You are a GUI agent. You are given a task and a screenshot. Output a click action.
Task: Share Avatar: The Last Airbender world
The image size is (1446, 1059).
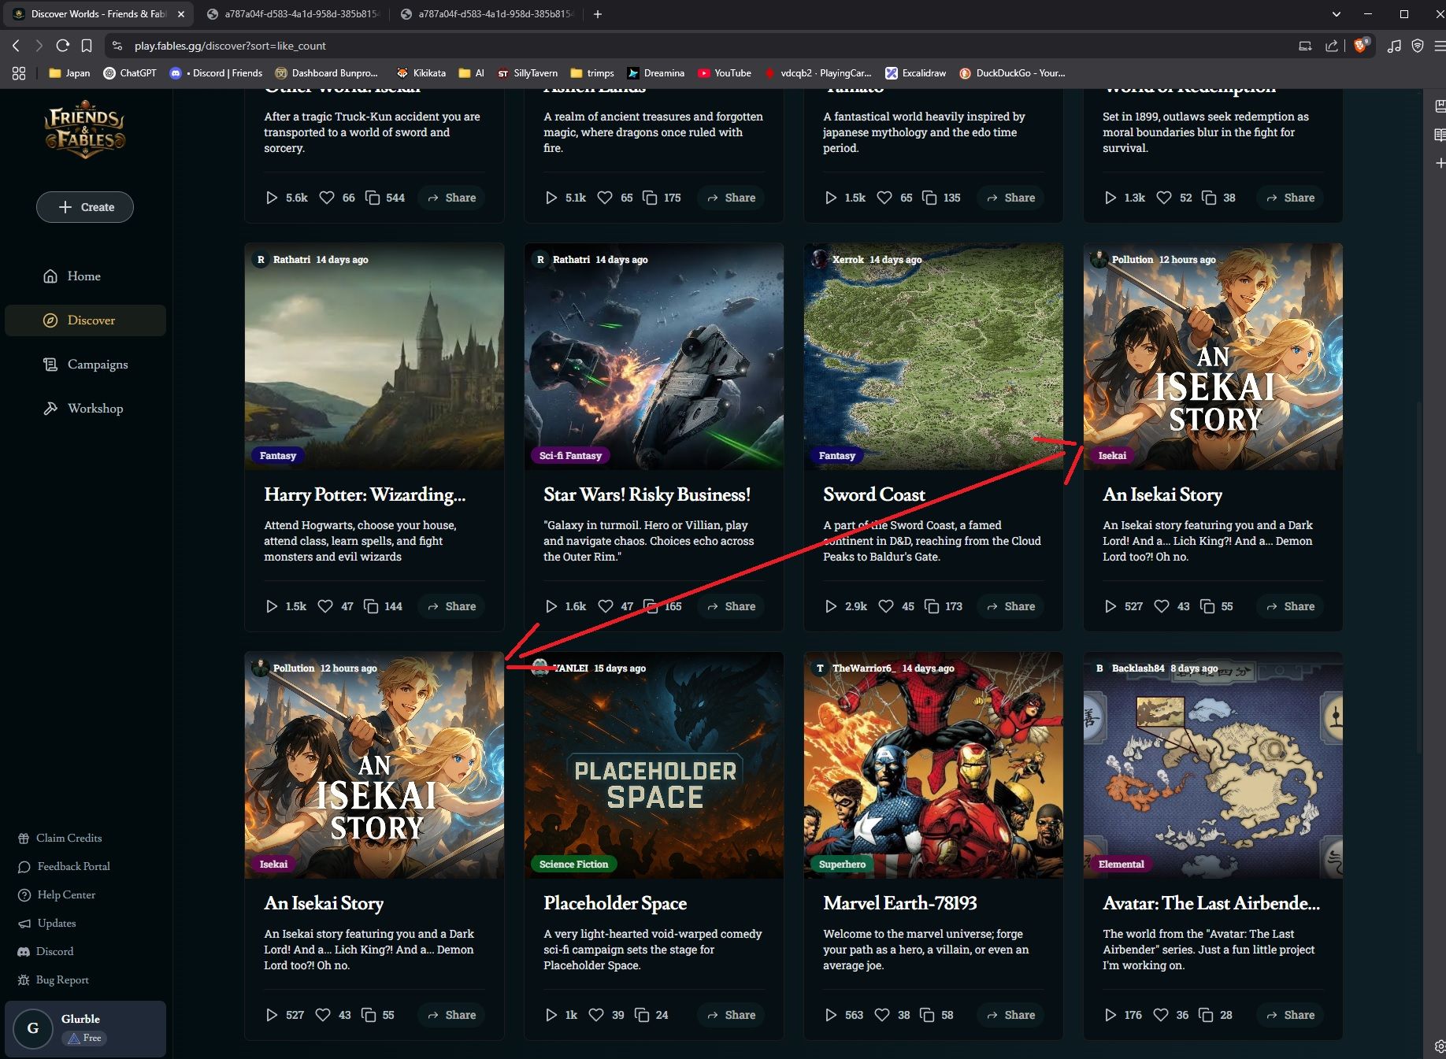(x=1291, y=1015)
